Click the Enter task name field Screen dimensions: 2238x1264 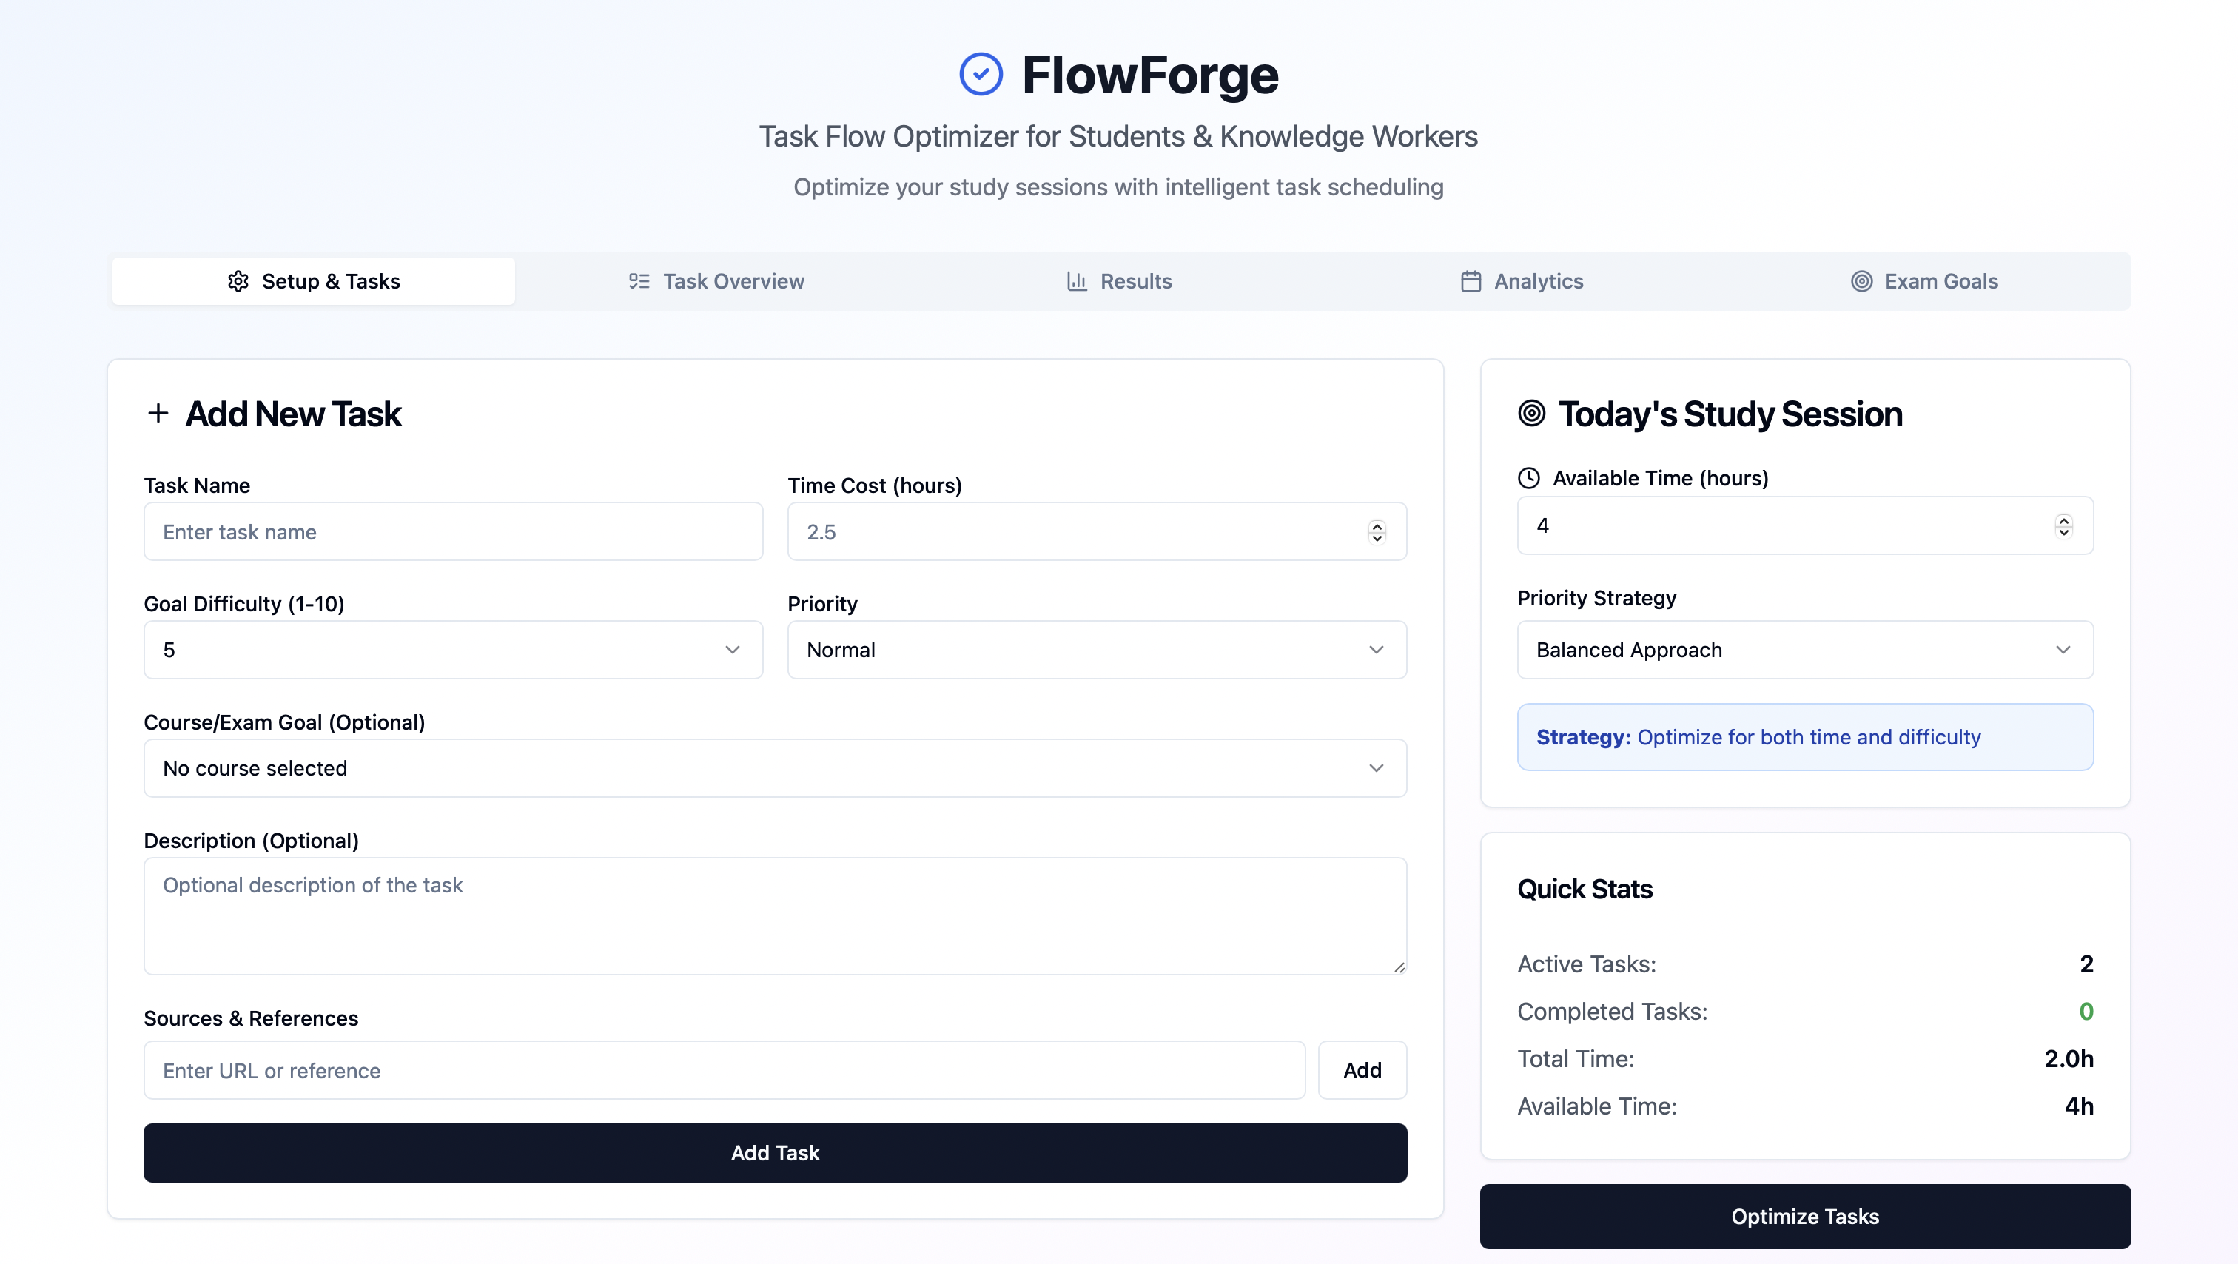454,531
